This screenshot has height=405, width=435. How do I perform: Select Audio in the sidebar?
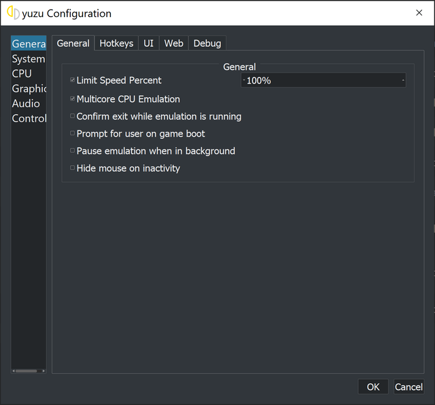(29, 104)
